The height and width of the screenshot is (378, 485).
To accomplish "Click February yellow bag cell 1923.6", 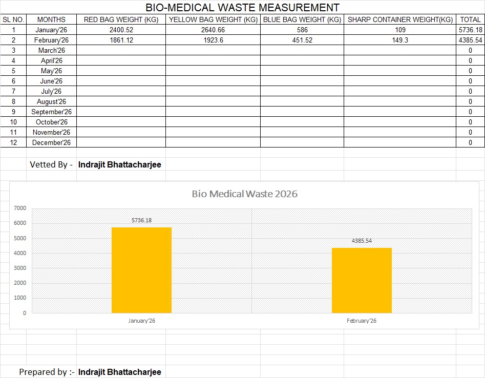I will point(213,40).
